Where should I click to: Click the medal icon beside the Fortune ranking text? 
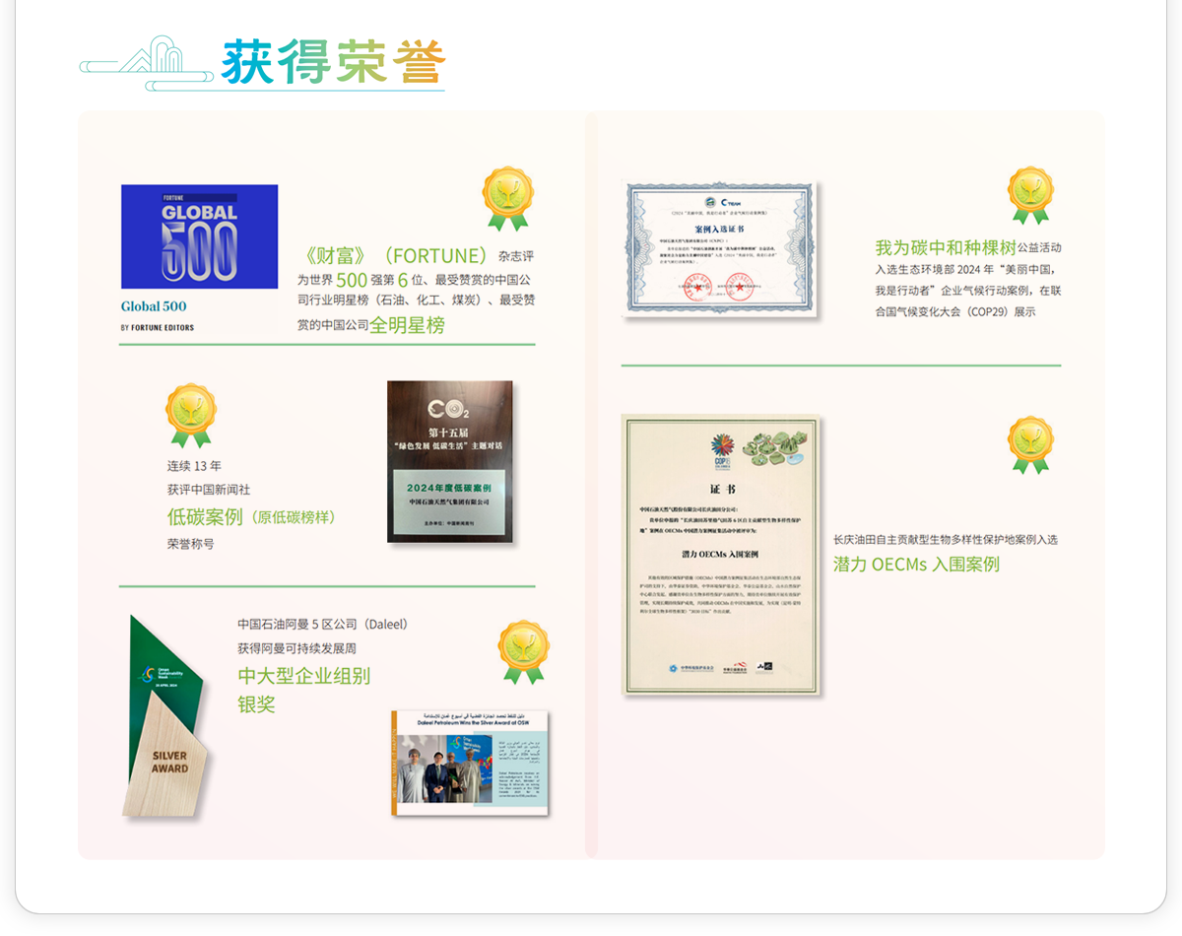pyautogui.click(x=507, y=199)
